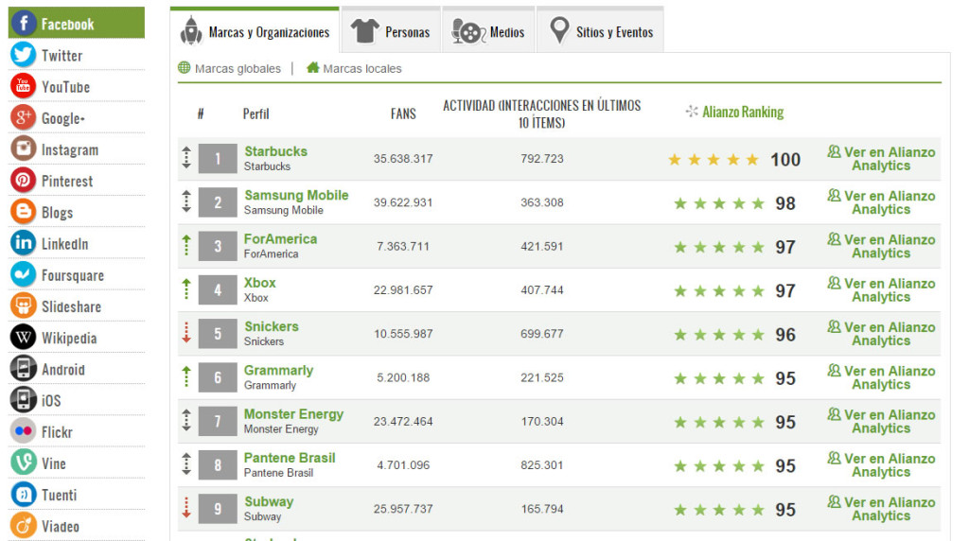969x541 pixels.
Task: Open the Starbucks profile link
Action: point(275,151)
